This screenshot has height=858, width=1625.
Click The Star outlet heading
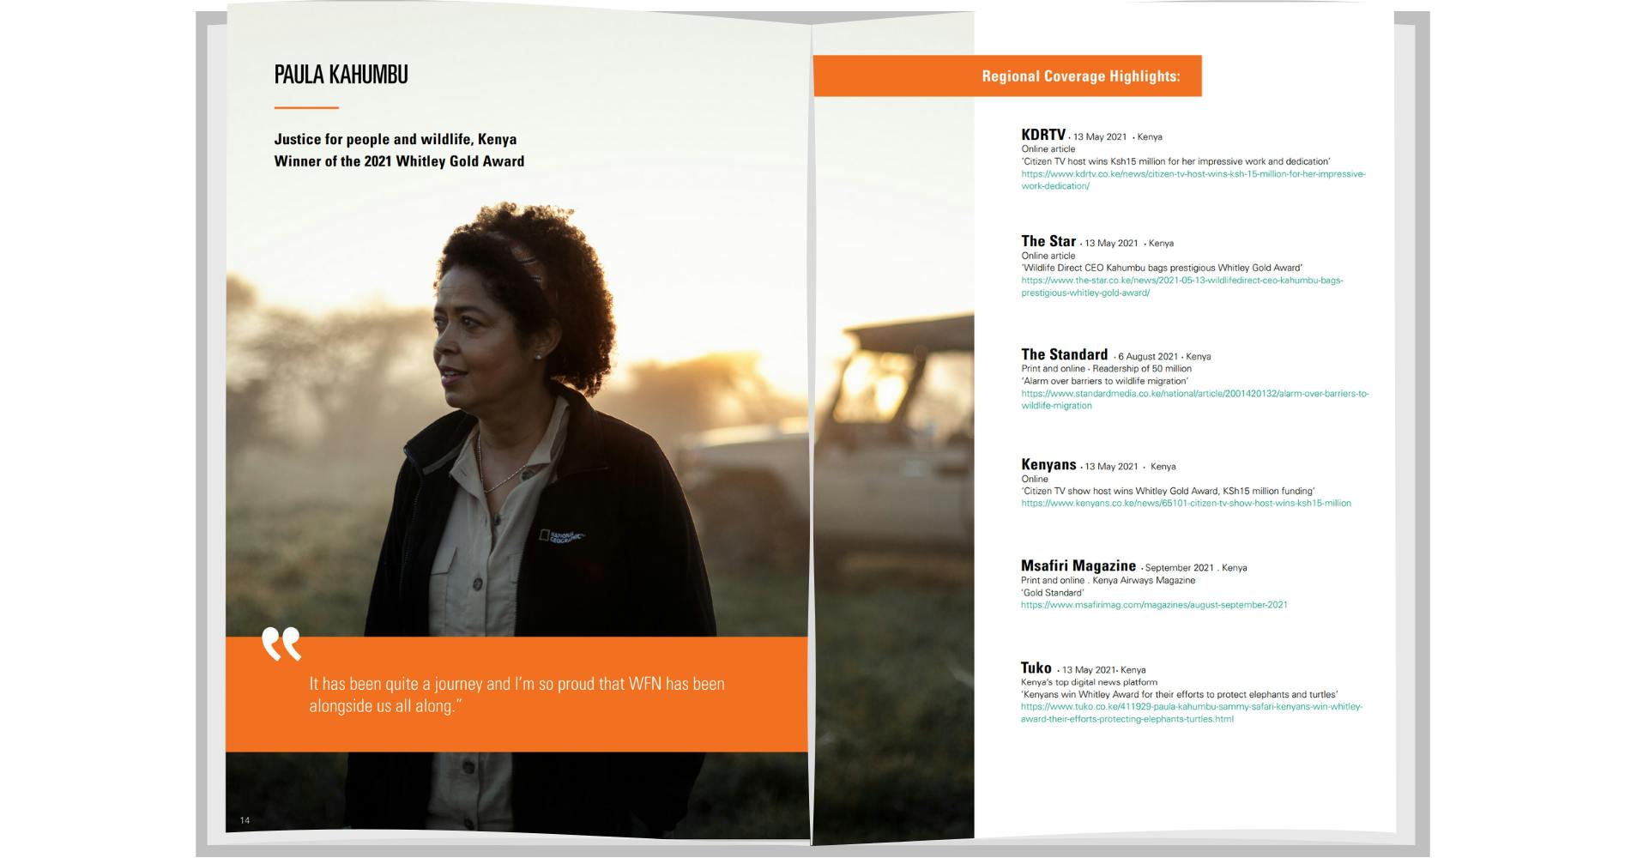(1048, 241)
